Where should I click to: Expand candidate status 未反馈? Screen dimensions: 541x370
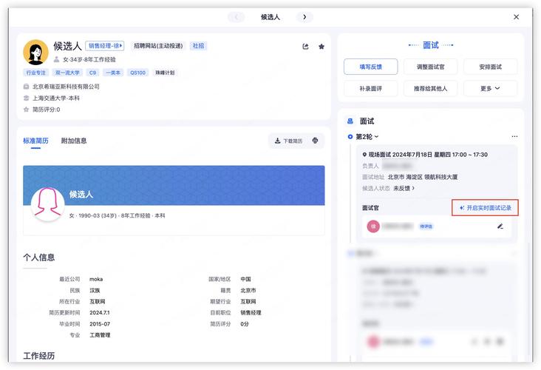(404, 189)
